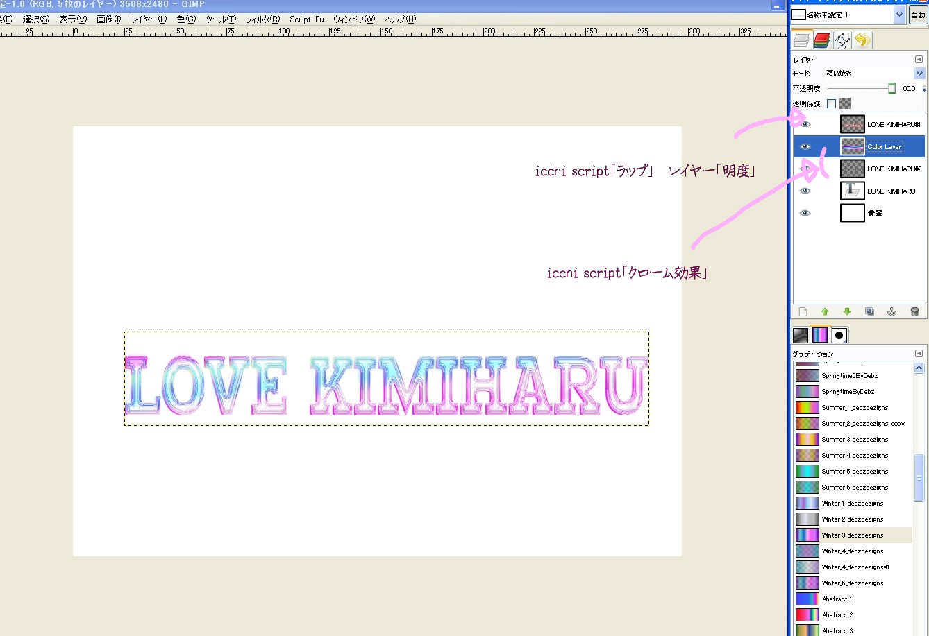
Task: Open the 選択(S) menu
Action: (x=36, y=19)
